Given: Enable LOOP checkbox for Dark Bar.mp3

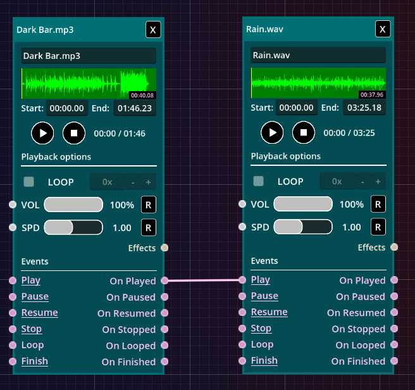Looking at the screenshot, I should click(x=29, y=182).
